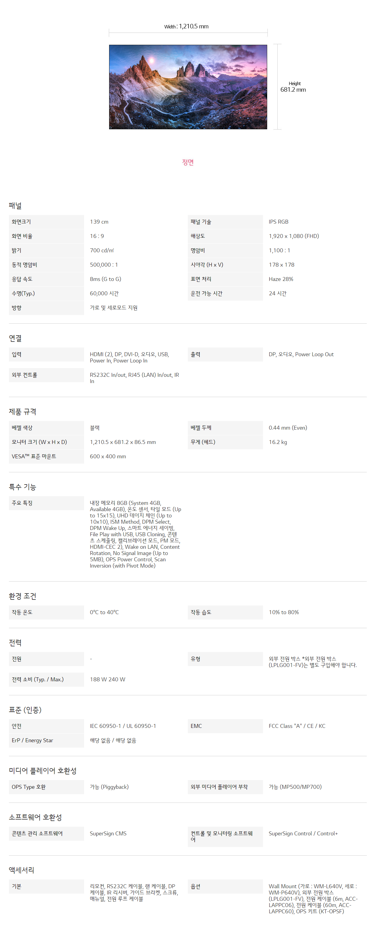Click the 패널 section heading
376x927 pixels.
point(15,205)
